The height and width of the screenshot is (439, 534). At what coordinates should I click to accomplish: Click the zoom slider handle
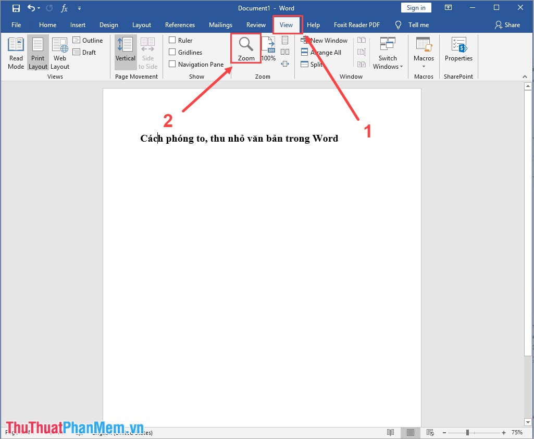point(468,433)
